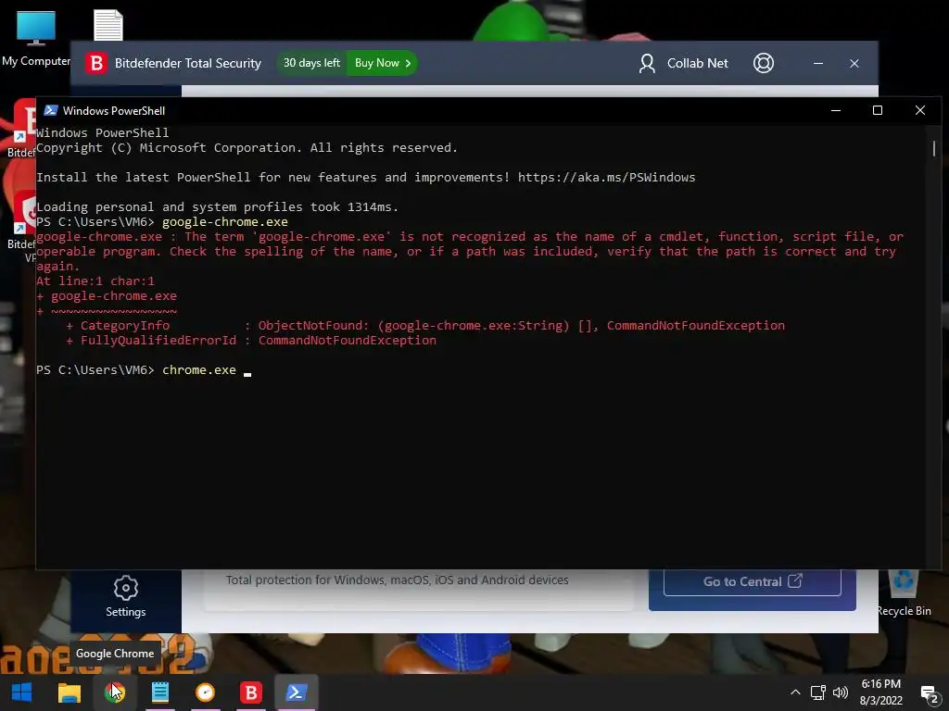Click the Windows Start button

(22, 692)
